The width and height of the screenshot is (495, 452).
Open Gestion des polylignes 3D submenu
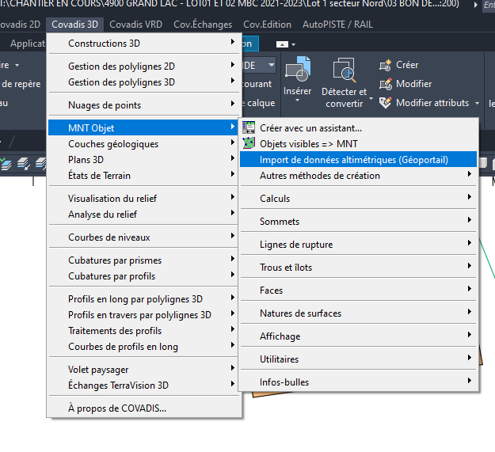click(x=143, y=82)
